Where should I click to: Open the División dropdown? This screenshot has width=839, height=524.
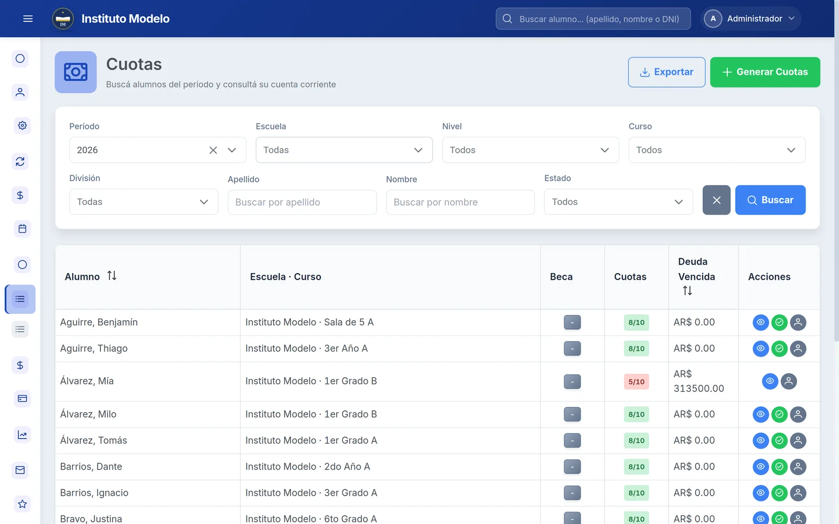click(144, 202)
